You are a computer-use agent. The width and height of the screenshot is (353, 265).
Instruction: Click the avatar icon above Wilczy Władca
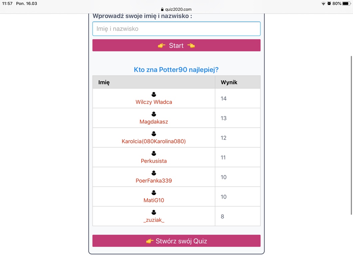pos(154,95)
